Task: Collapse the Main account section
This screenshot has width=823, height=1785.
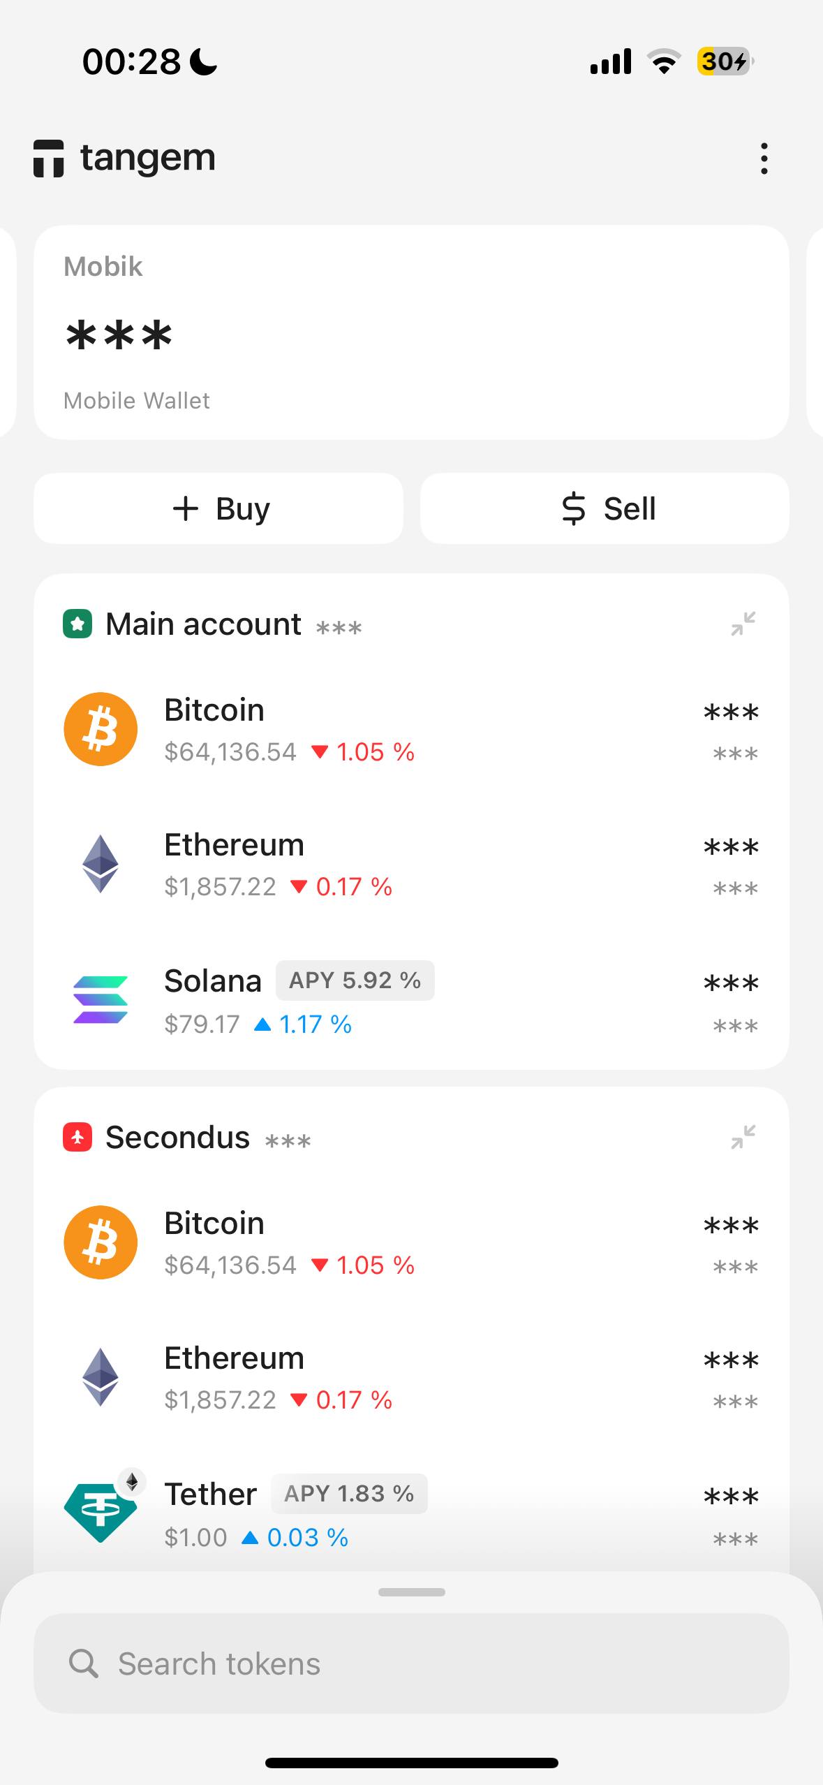Action: point(743,624)
